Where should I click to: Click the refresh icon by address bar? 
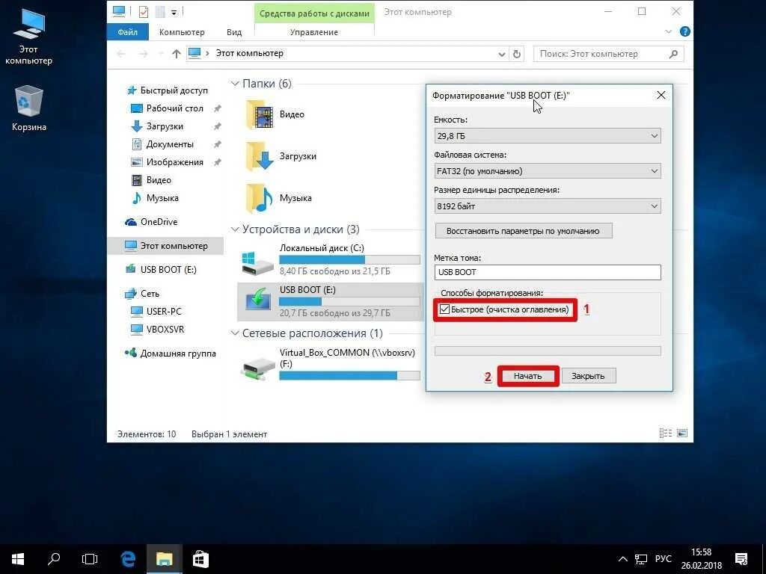click(517, 54)
